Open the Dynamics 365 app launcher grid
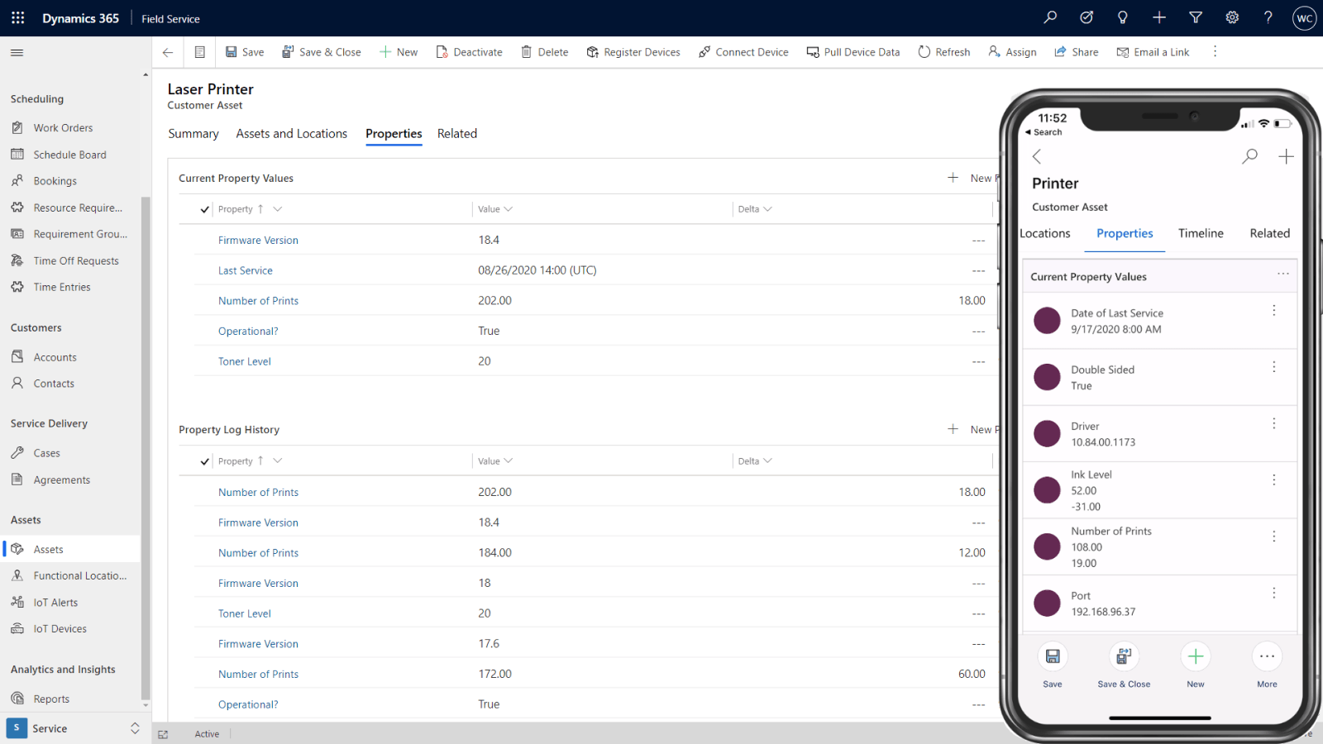Screen dimensions: 1323x744 pos(18,18)
